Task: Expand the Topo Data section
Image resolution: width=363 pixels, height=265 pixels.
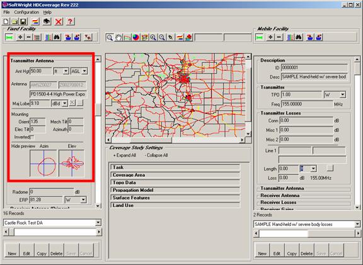Action: coord(175,183)
